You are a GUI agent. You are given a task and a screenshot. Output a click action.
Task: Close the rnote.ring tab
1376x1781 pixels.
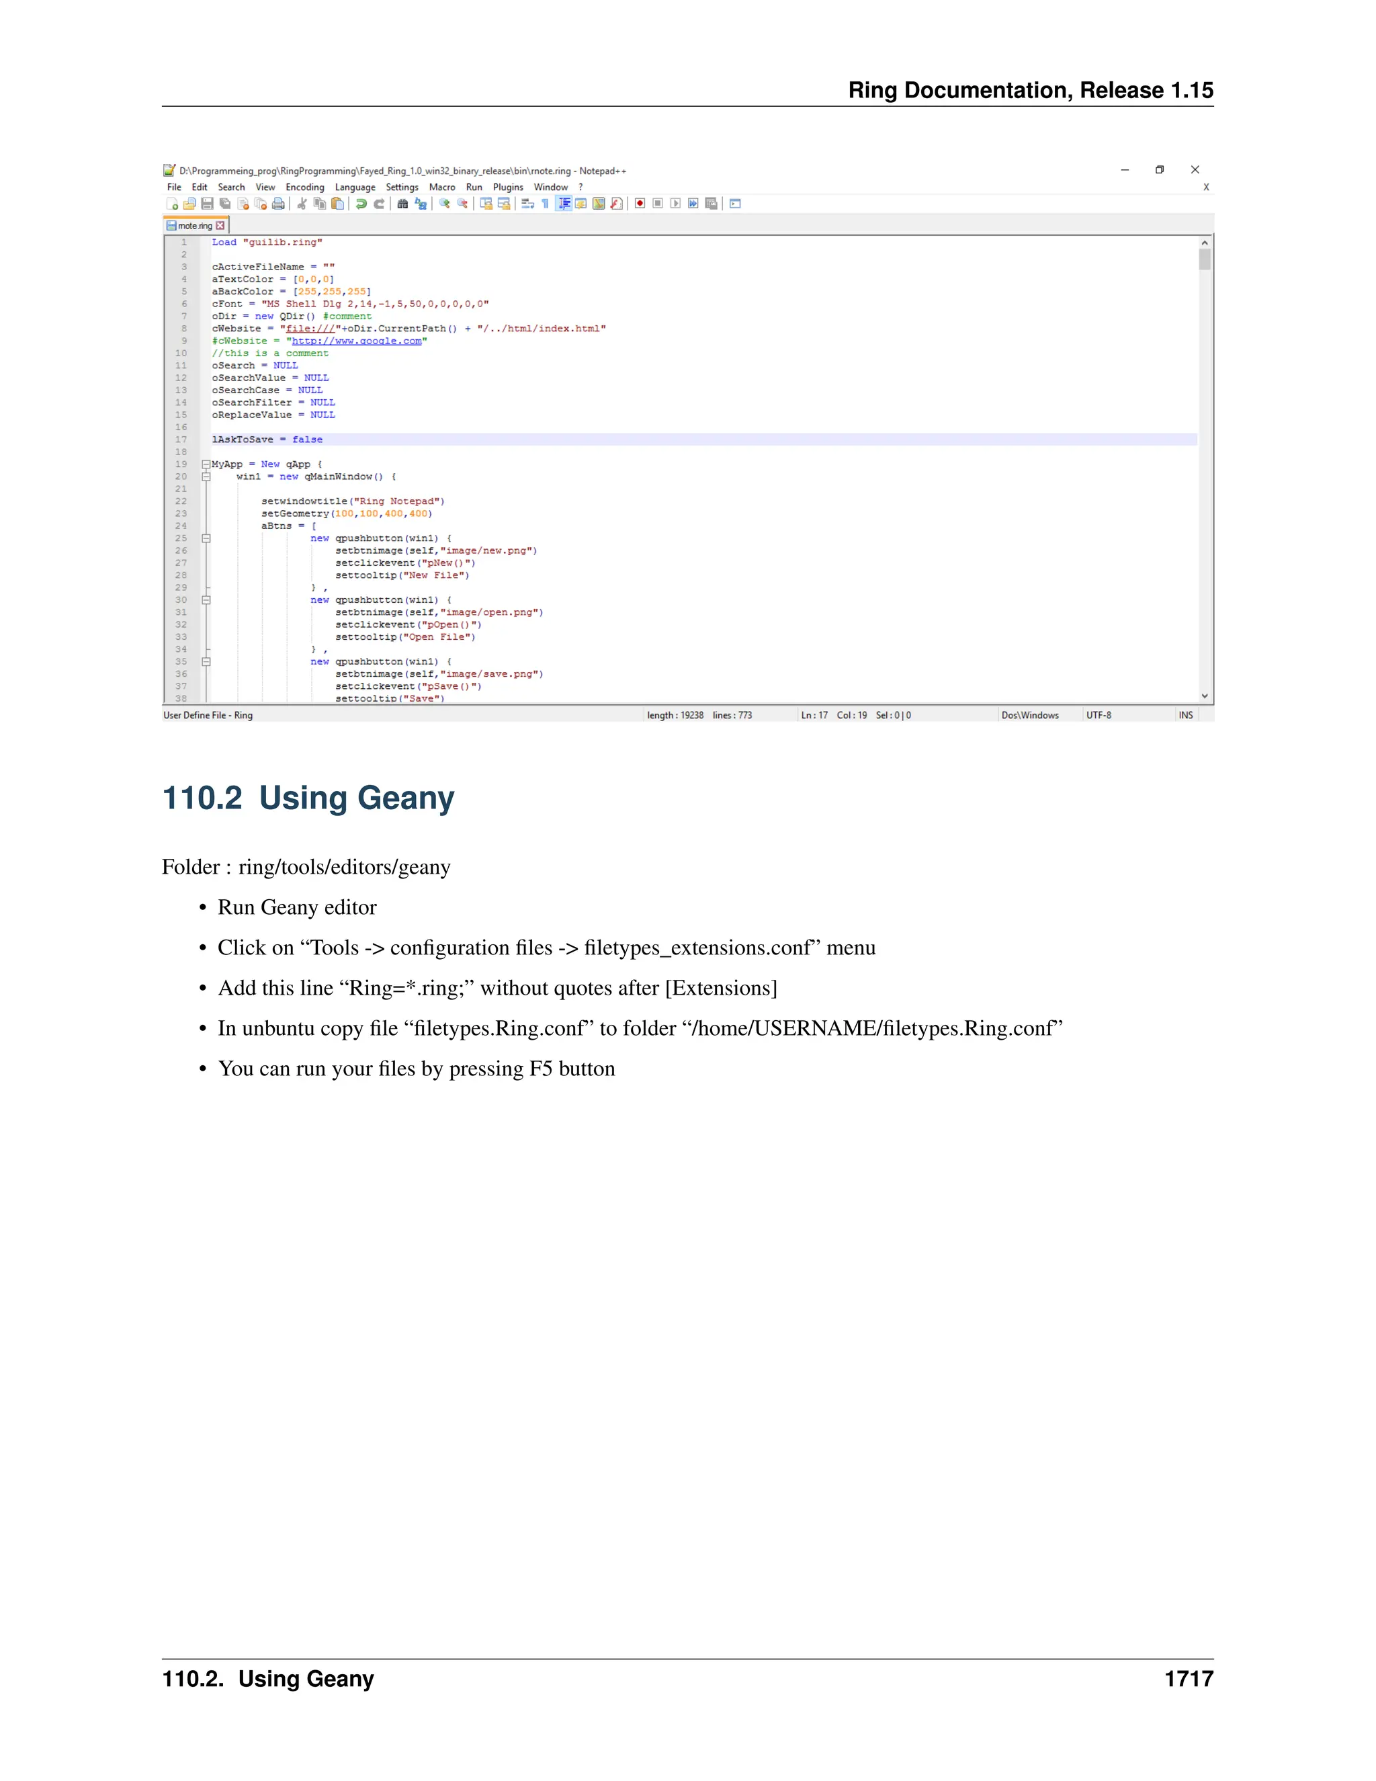pyautogui.click(x=220, y=226)
